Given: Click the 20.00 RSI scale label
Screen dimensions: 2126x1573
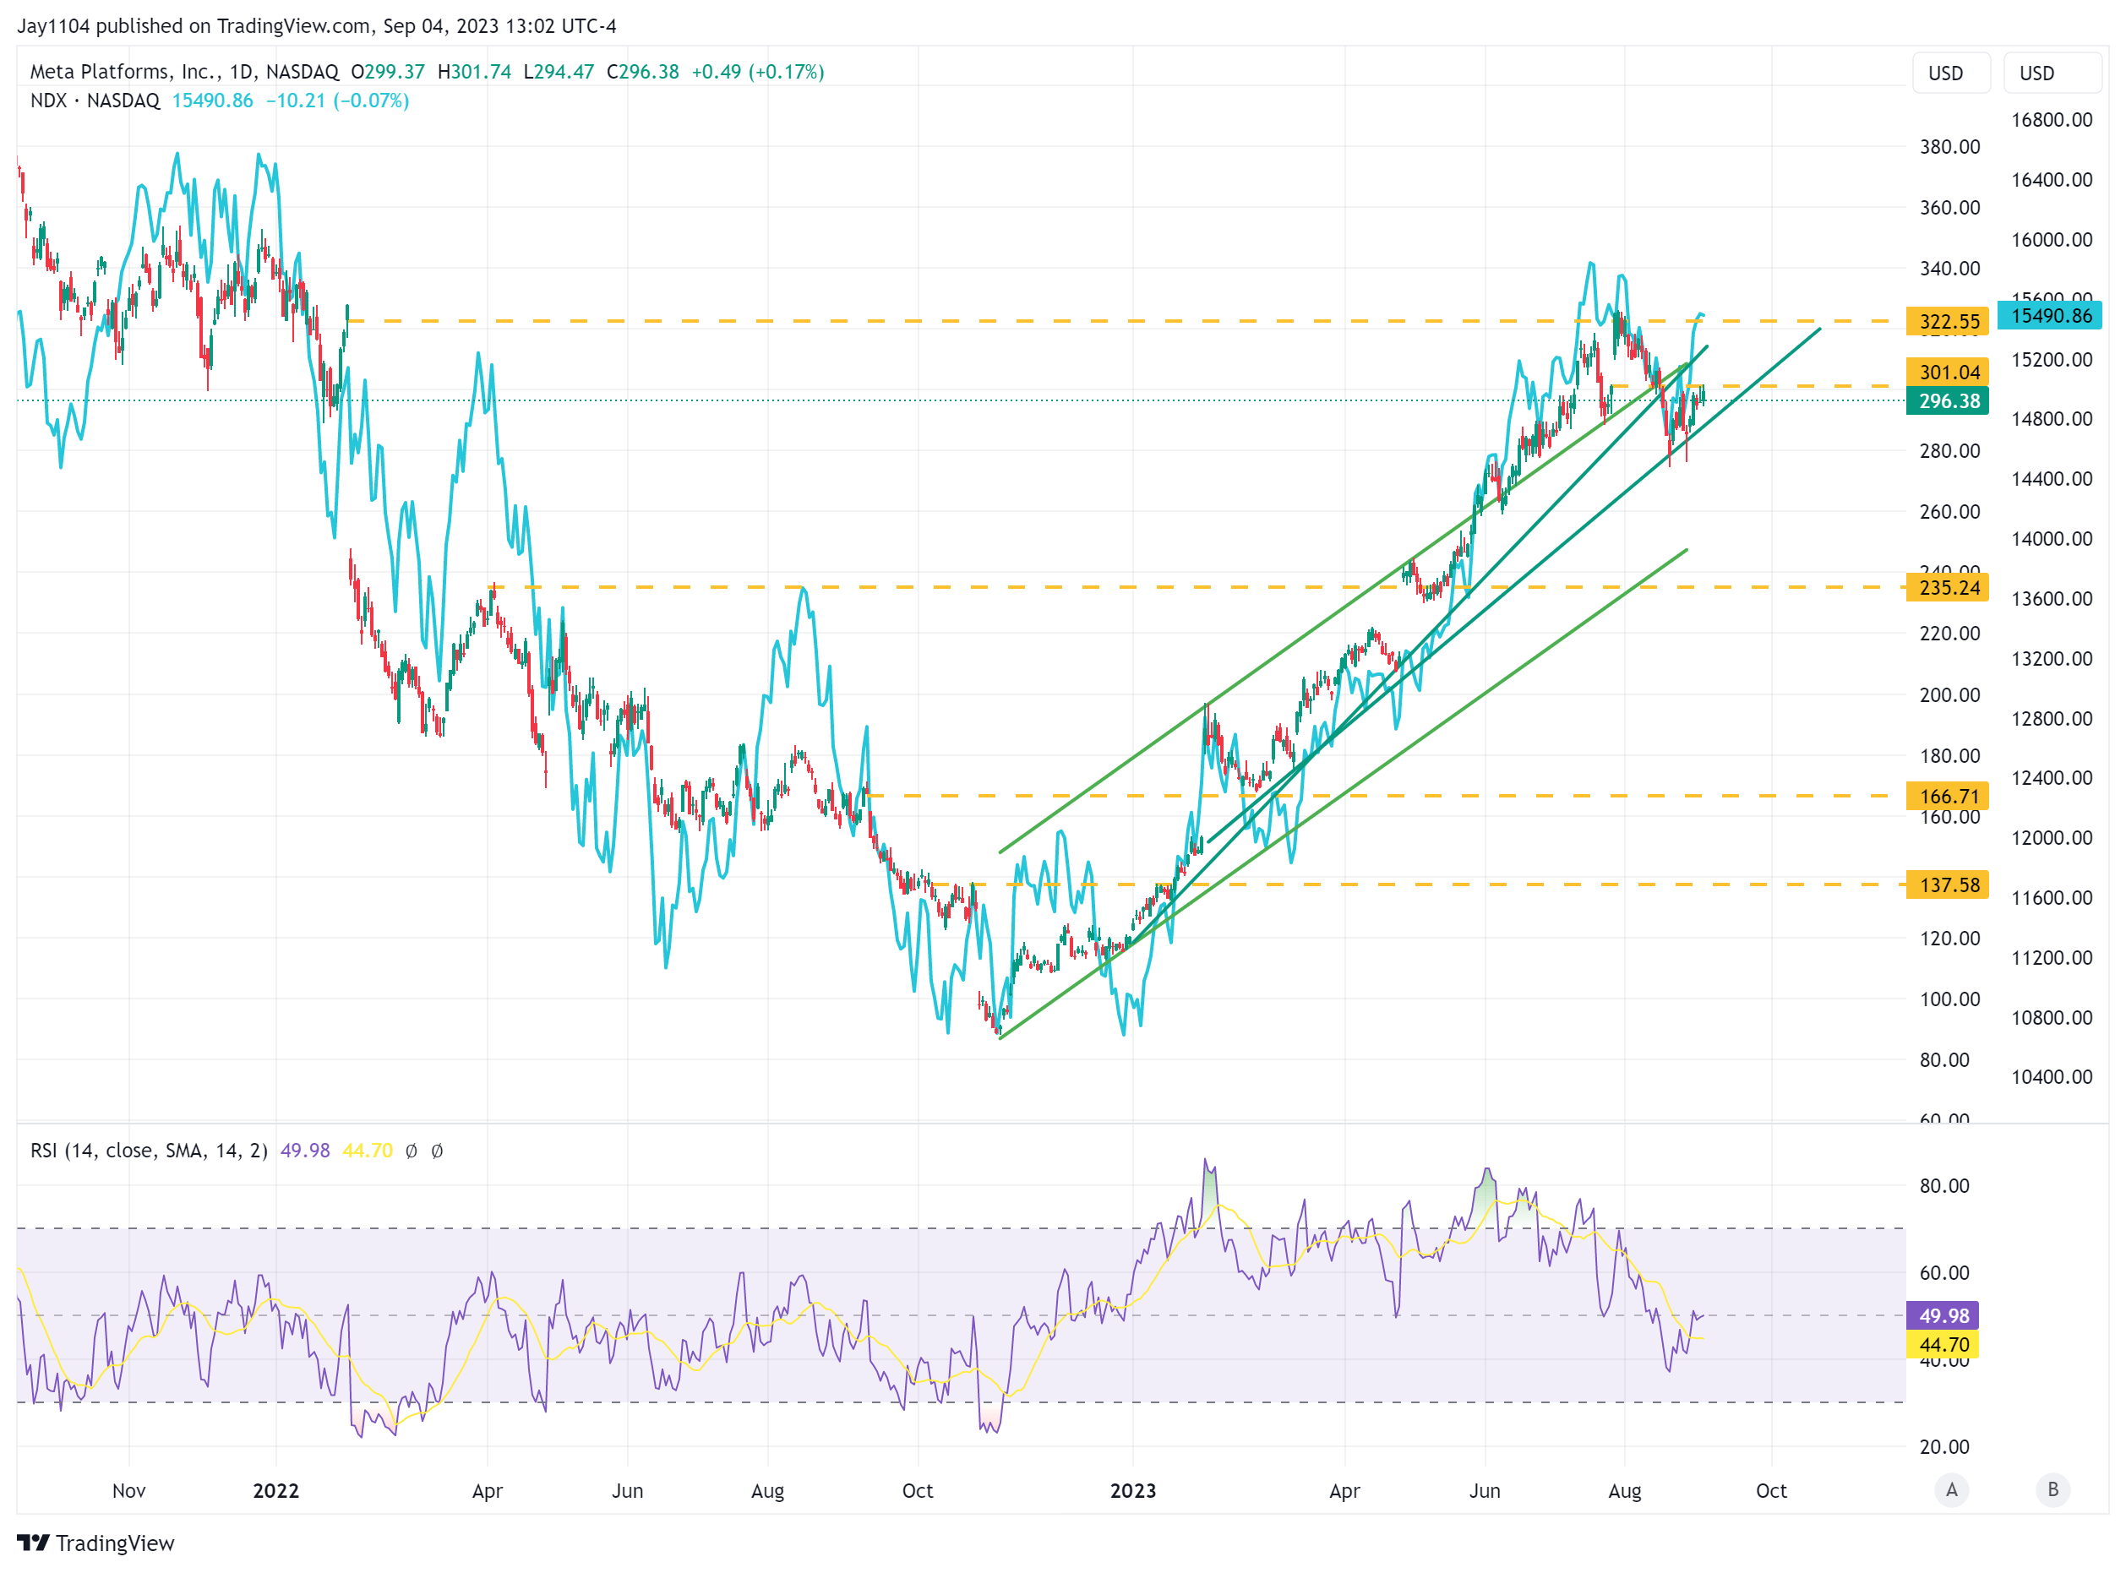Looking at the screenshot, I should tap(1945, 1447).
